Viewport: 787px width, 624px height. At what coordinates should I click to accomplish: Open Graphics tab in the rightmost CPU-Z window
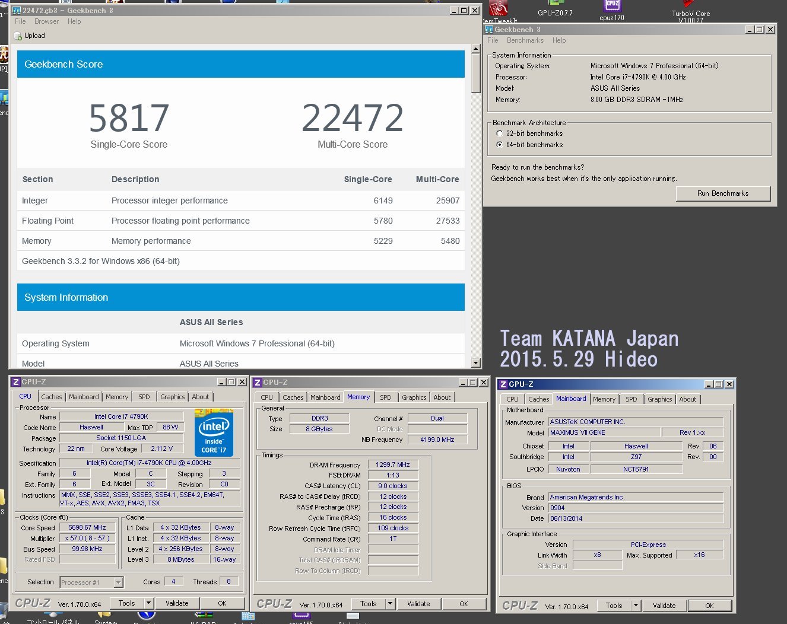(660, 399)
